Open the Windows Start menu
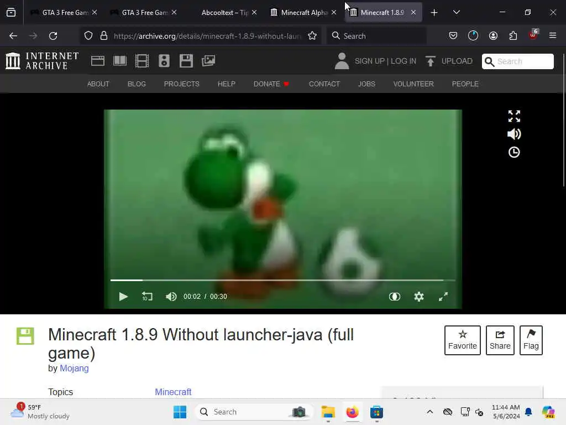566x425 pixels. tap(180, 412)
